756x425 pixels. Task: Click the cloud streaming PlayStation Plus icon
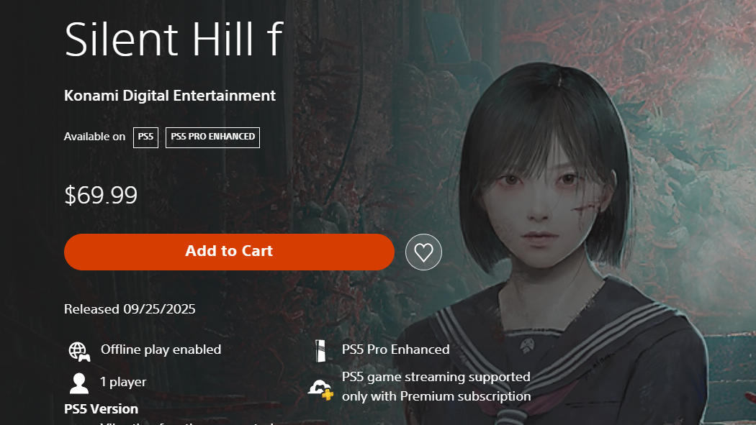pos(320,389)
